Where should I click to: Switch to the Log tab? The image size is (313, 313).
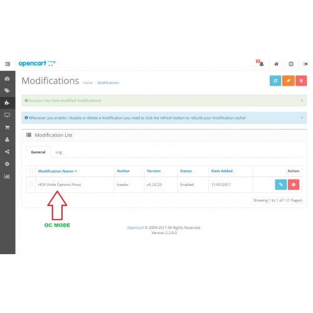tap(59, 152)
